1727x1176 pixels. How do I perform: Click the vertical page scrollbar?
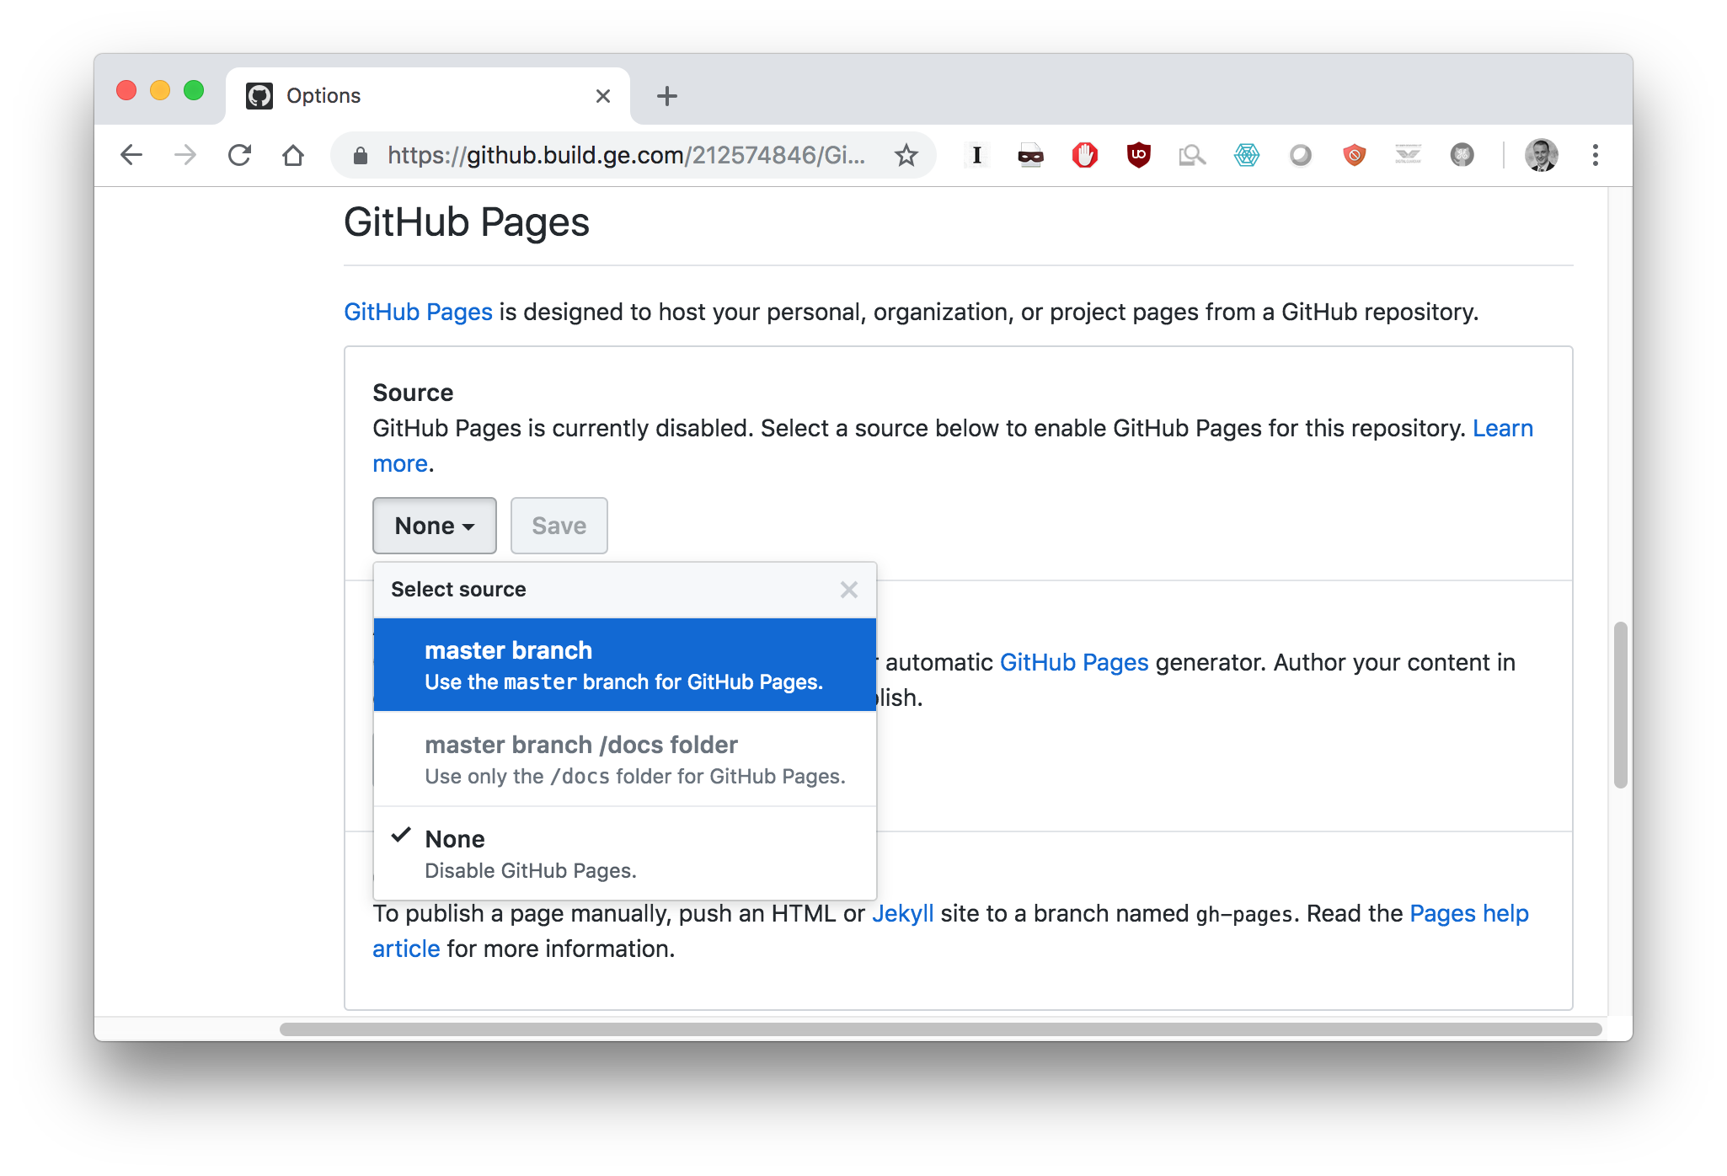pyautogui.click(x=1620, y=704)
